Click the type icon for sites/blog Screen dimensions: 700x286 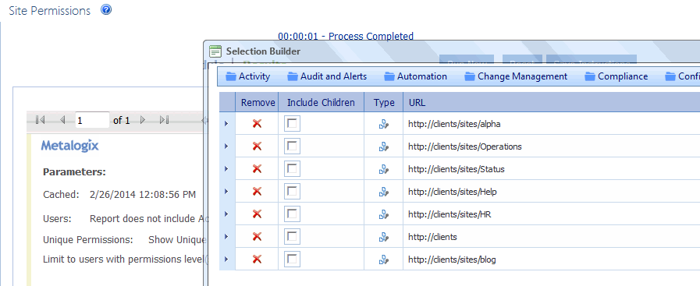click(383, 260)
